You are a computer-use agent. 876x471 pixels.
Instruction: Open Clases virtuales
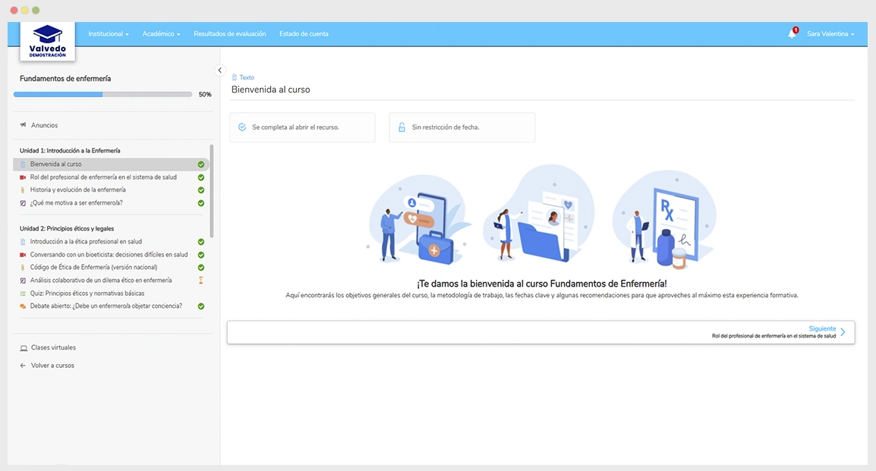(53, 347)
